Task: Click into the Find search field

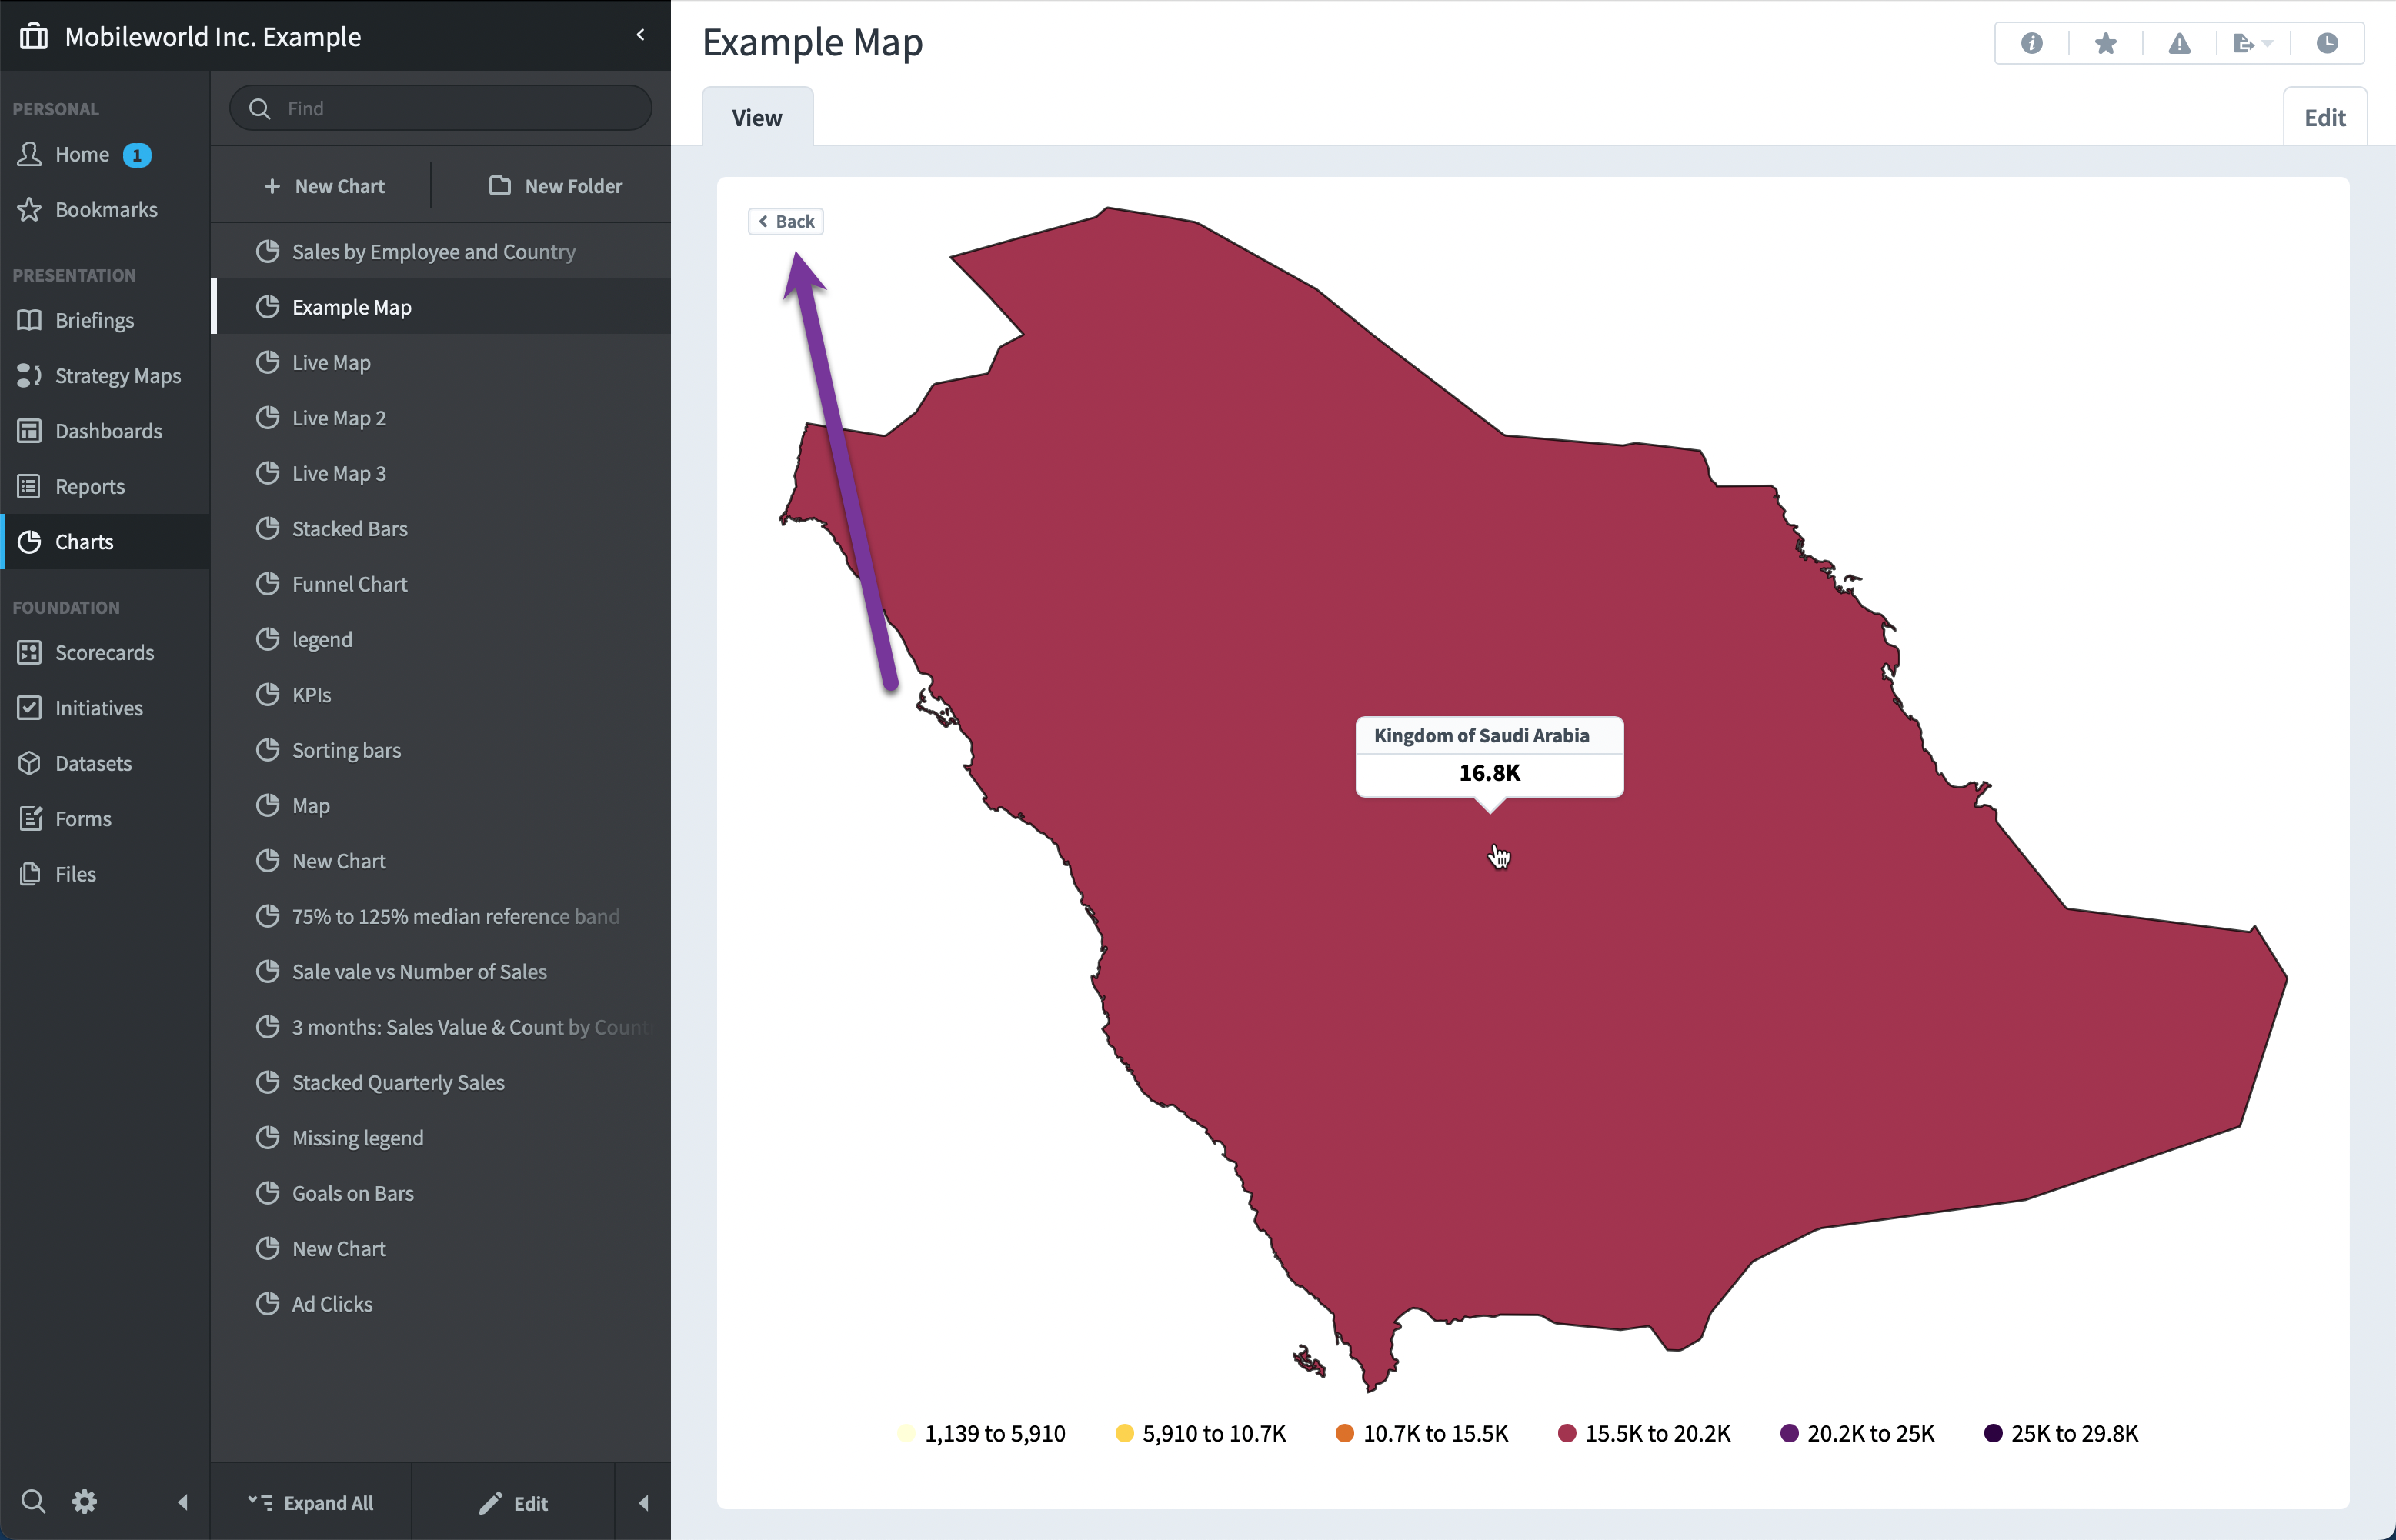Action: (x=441, y=108)
